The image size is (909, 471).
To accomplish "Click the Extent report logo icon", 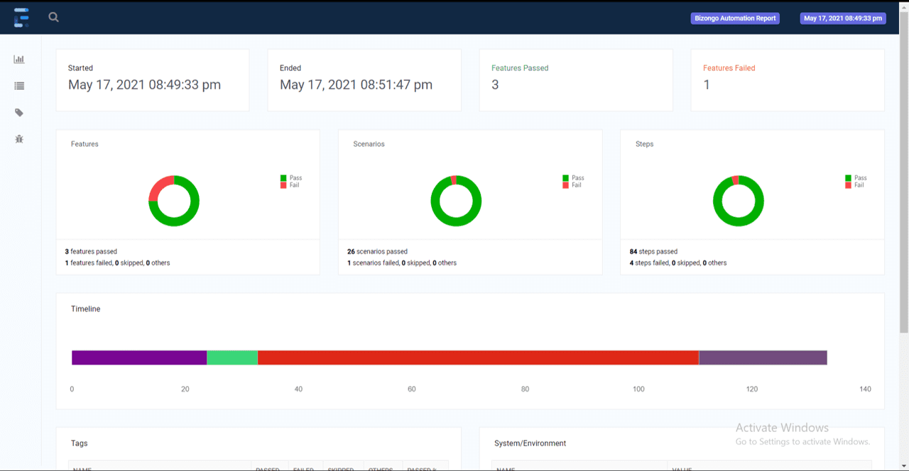I will click(x=21, y=18).
